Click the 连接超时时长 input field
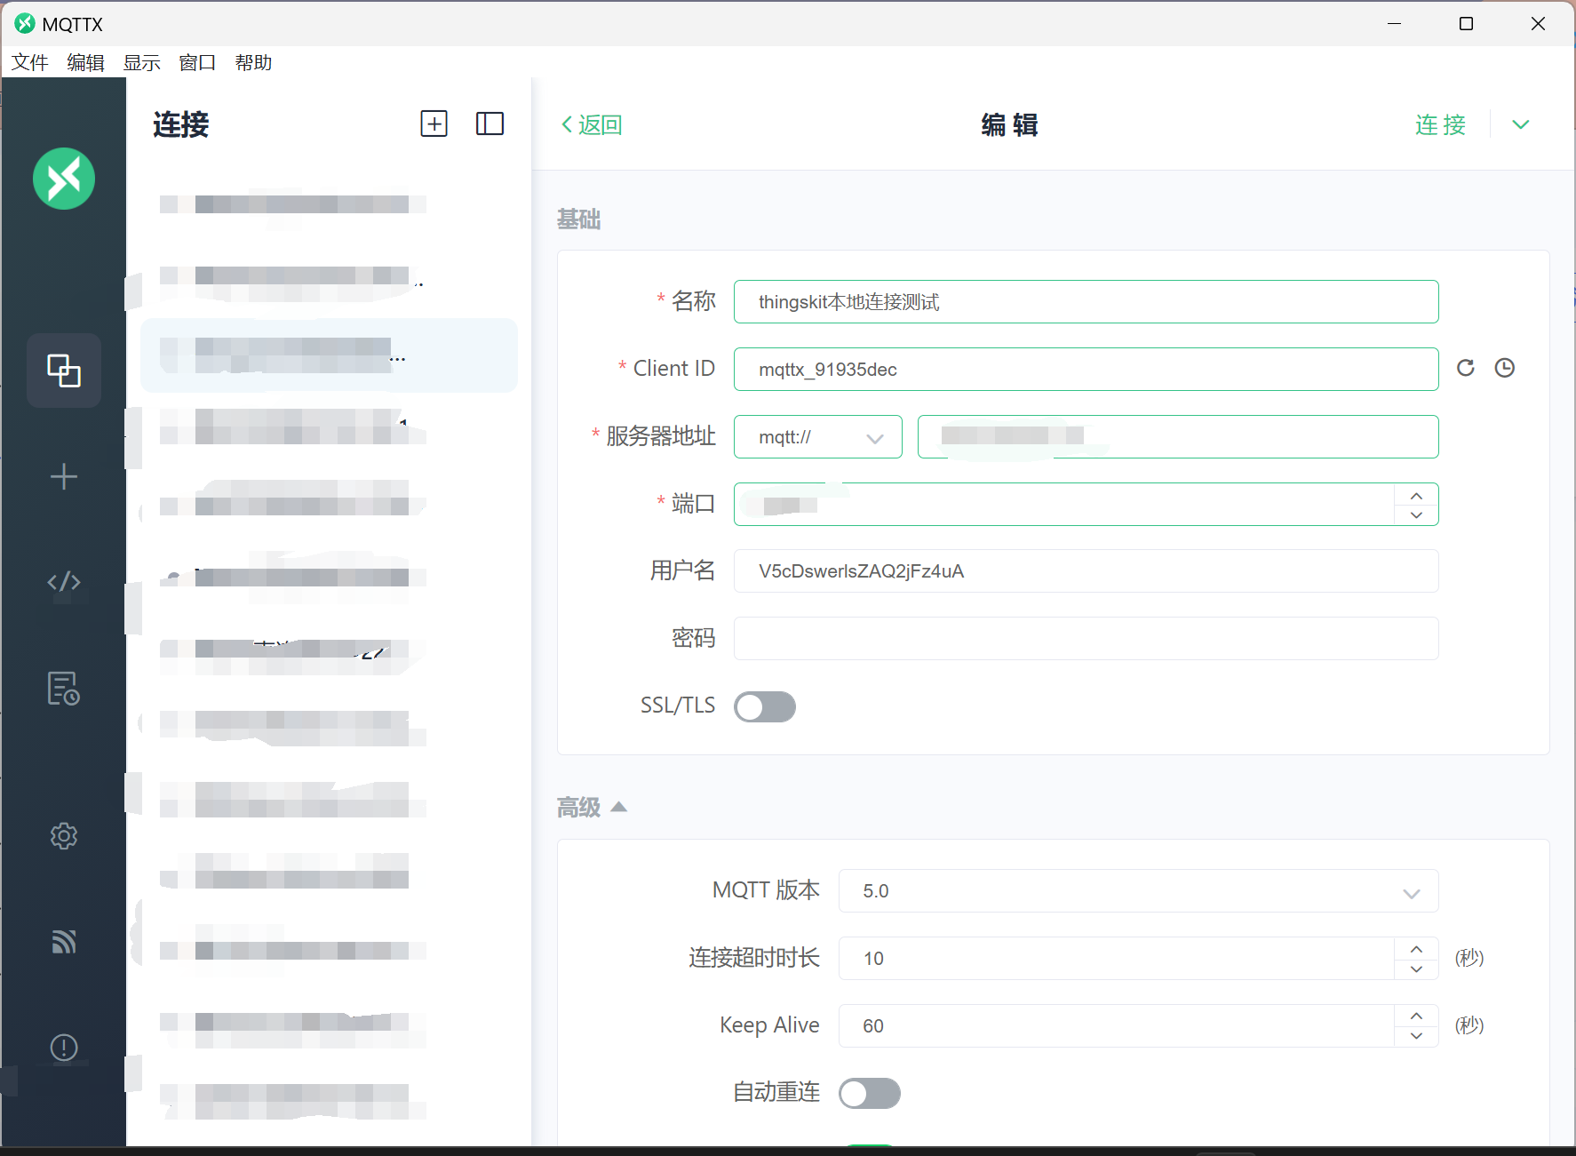 coord(1117,959)
